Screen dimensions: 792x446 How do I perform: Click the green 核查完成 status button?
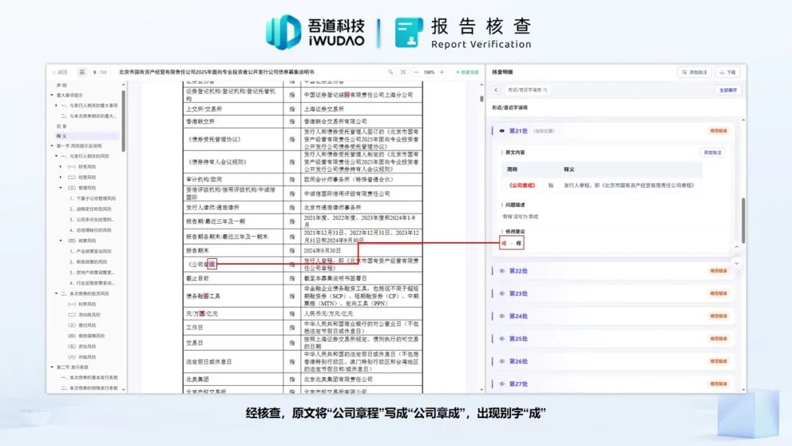tap(467, 72)
